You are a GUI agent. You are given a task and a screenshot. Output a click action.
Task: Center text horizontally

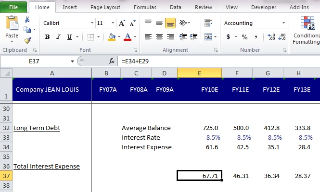[159, 37]
